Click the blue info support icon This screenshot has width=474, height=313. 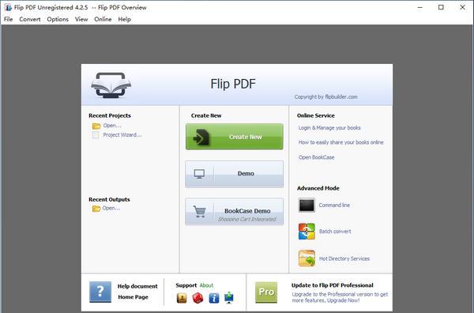(x=214, y=298)
